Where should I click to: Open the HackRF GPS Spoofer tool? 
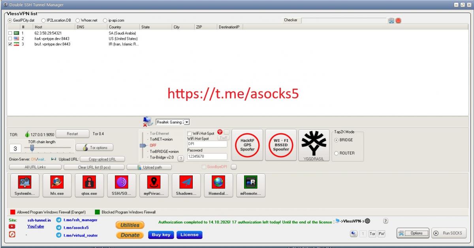(x=247, y=144)
